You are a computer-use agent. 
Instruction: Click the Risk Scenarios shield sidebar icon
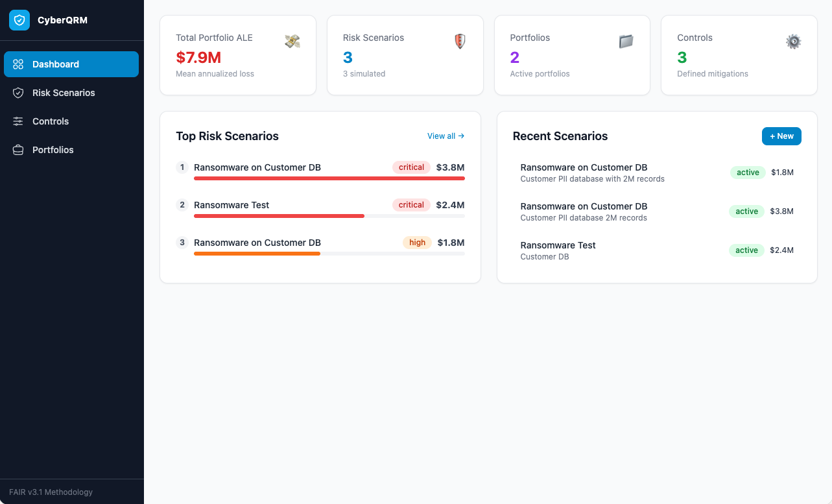click(x=18, y=93)
